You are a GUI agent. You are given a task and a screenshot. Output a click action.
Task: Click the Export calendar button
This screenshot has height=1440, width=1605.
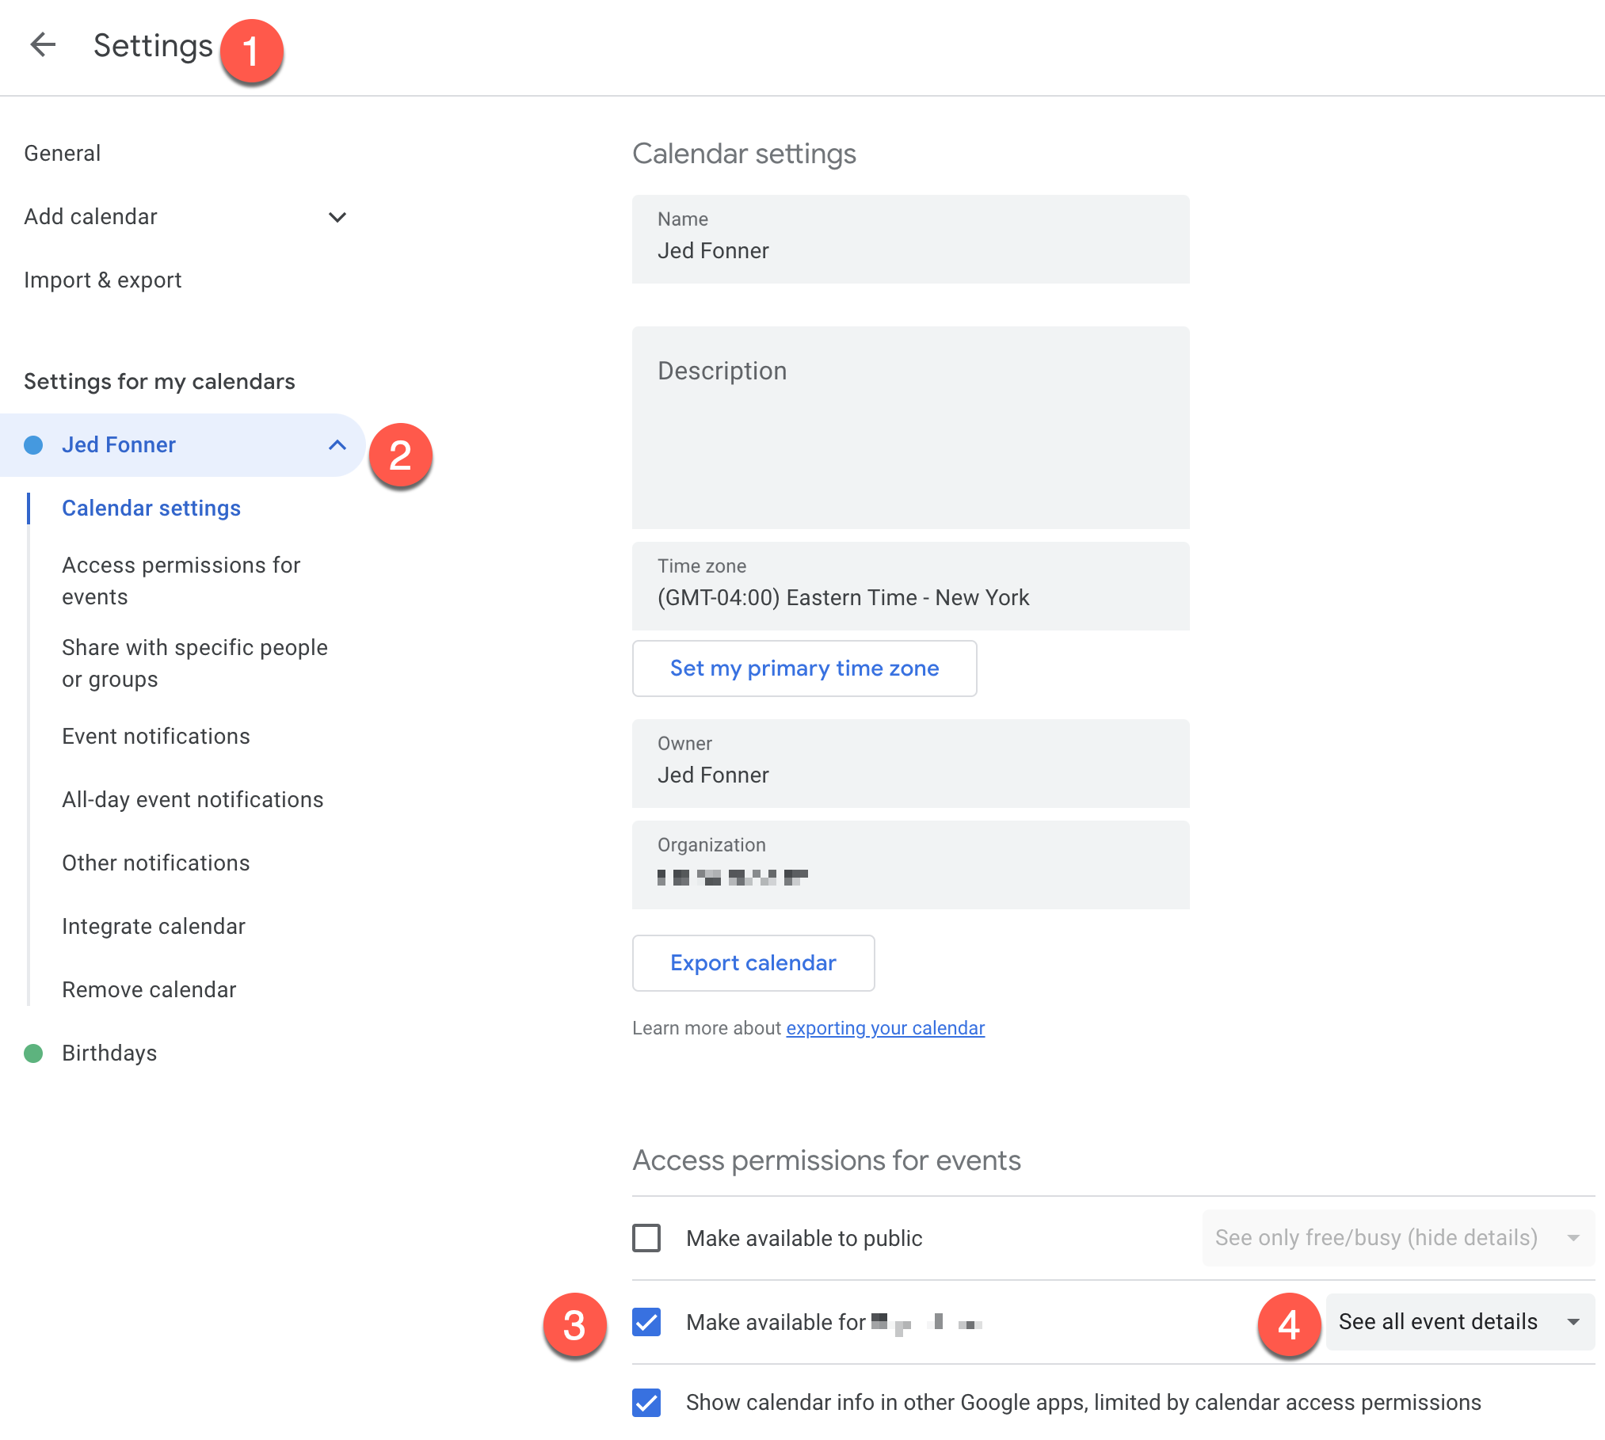click(753, 962)
